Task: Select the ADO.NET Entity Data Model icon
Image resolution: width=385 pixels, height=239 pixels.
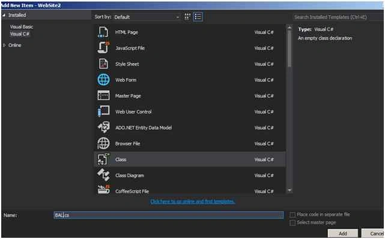Action: [x=104, y=127]
